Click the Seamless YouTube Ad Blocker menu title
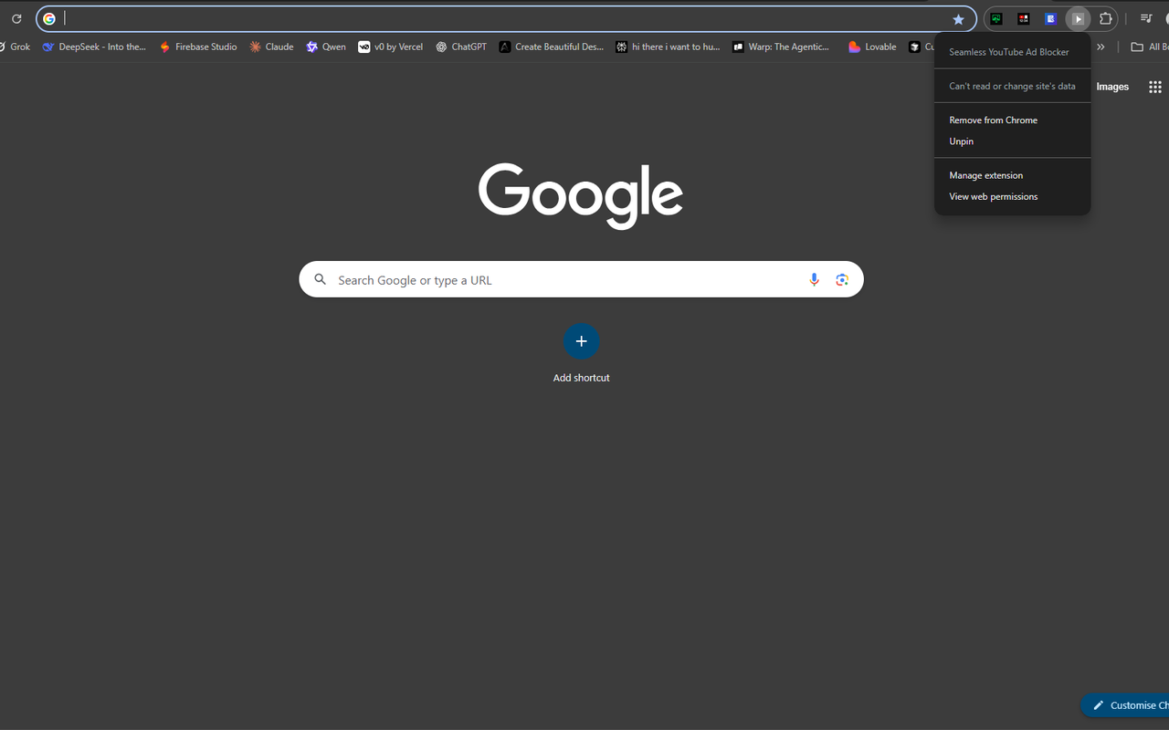Screen dimensions: 1169x730 (x=1009, y=52)
